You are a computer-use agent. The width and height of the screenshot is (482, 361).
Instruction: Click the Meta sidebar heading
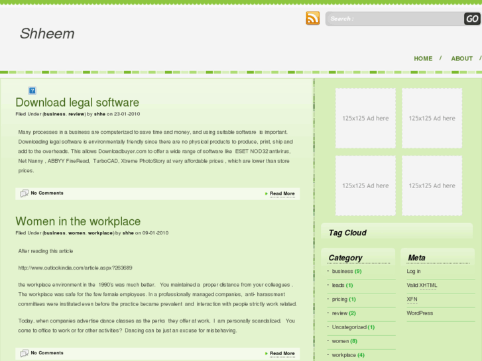point(416,258)
